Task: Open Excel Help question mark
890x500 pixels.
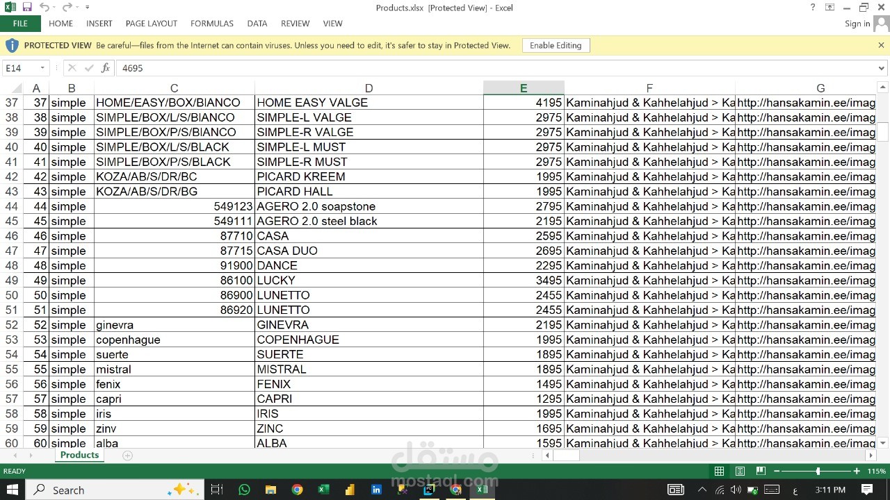Action: (813, 8)
